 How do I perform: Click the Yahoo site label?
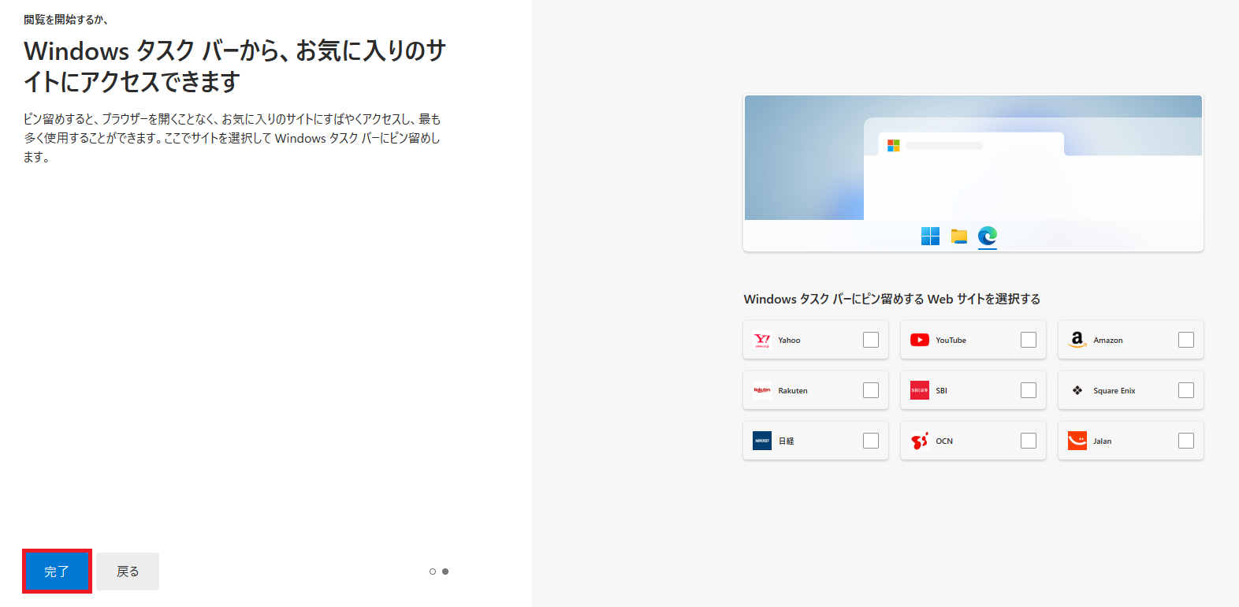tap(789, 341)
